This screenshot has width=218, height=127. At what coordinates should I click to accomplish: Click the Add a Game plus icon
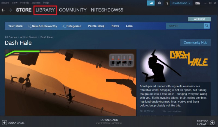pos(4,123)
